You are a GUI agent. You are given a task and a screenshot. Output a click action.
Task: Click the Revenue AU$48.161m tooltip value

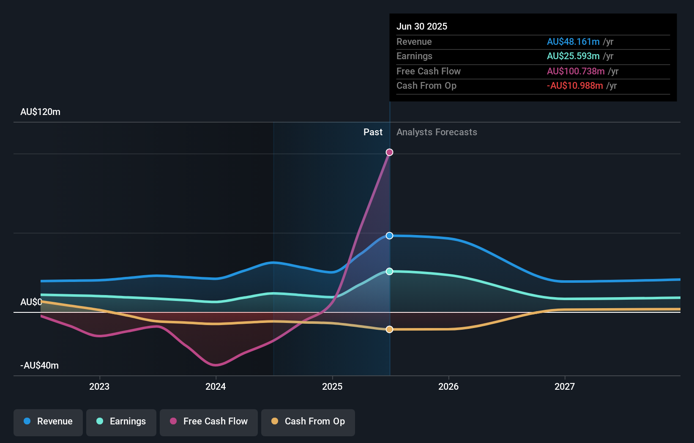click(573, 42)
